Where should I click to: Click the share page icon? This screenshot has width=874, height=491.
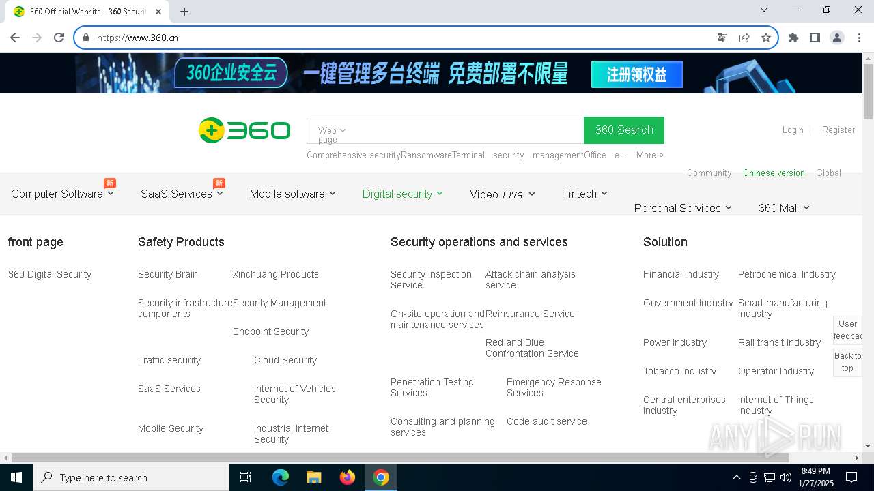pyautogui.click(x=744, y=38)
